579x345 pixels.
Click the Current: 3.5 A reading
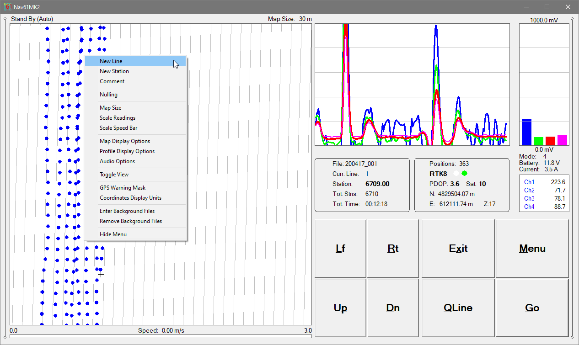538,169
